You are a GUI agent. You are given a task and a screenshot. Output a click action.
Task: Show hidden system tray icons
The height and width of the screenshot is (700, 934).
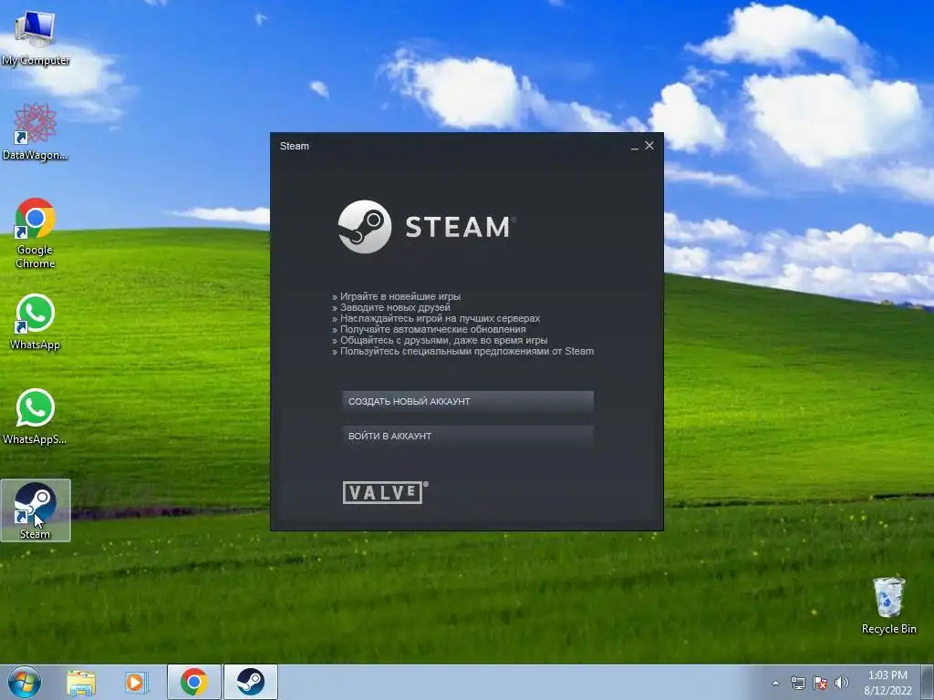point(775,683)
